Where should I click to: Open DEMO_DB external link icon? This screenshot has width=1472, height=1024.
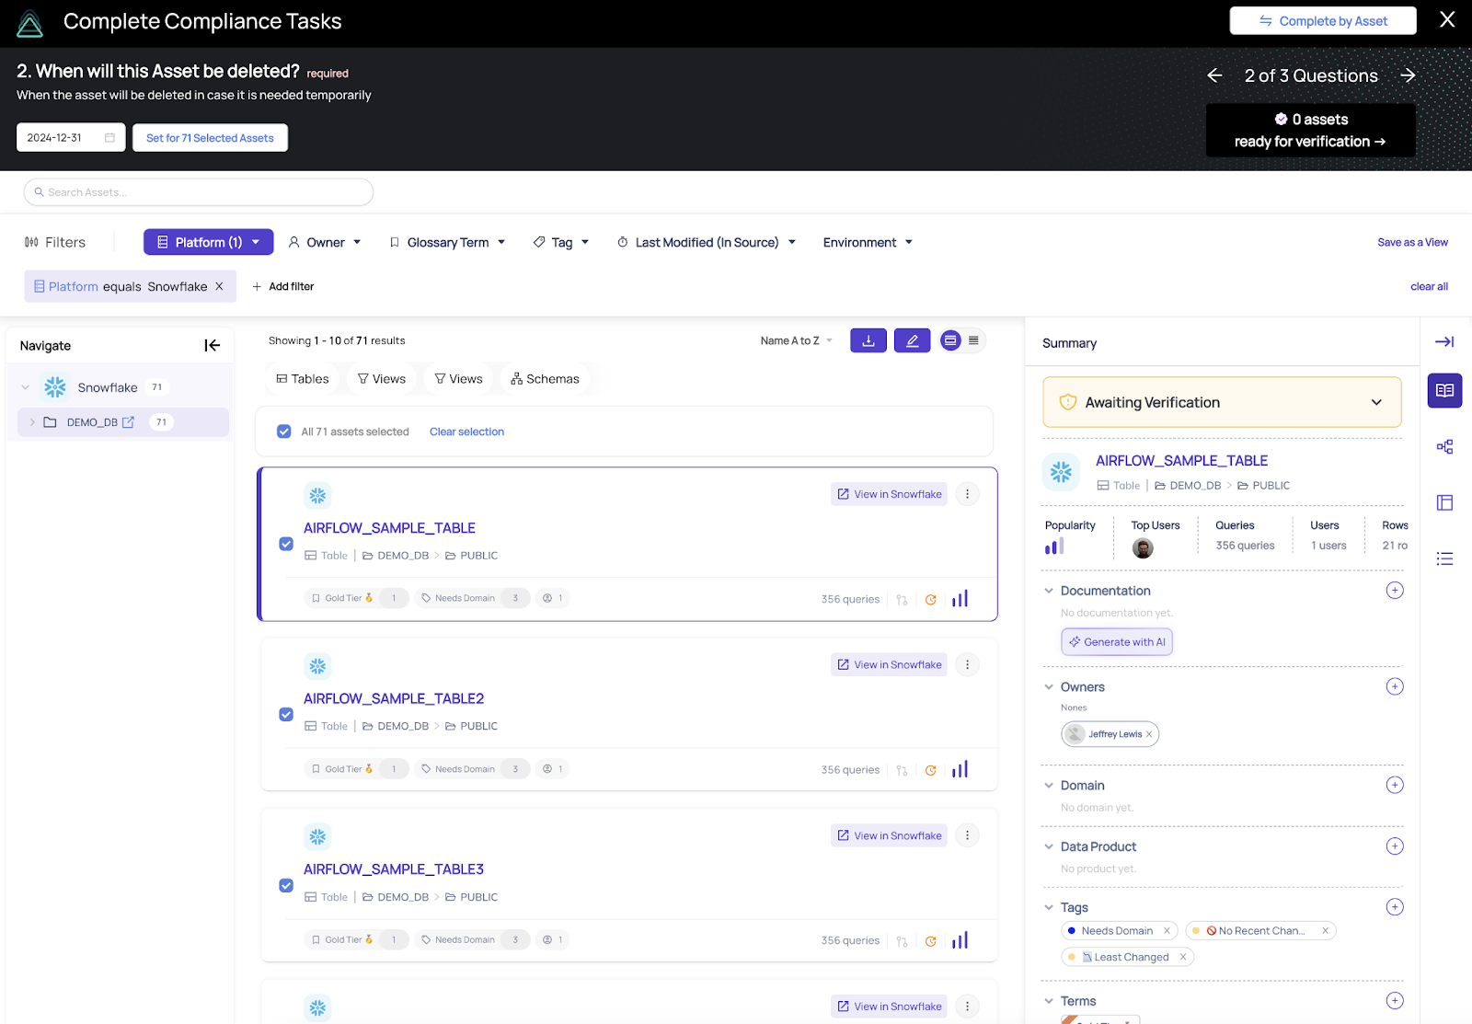[128, 422]
